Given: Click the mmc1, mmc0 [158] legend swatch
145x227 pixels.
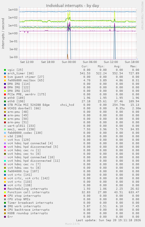Looking at the screenshot, I should tap(5, 129).
